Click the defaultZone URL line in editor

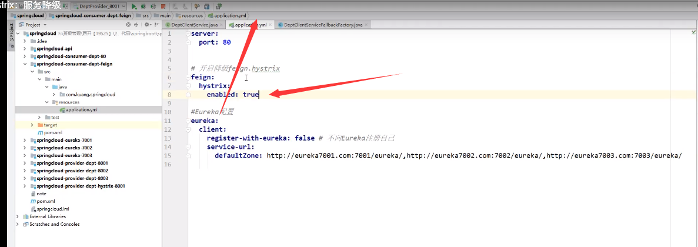click(448, 155)
